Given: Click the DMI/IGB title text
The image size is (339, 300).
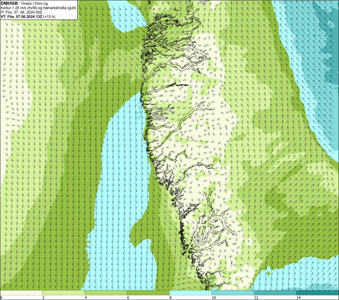Looking at the screenshot, I should 9,3.
